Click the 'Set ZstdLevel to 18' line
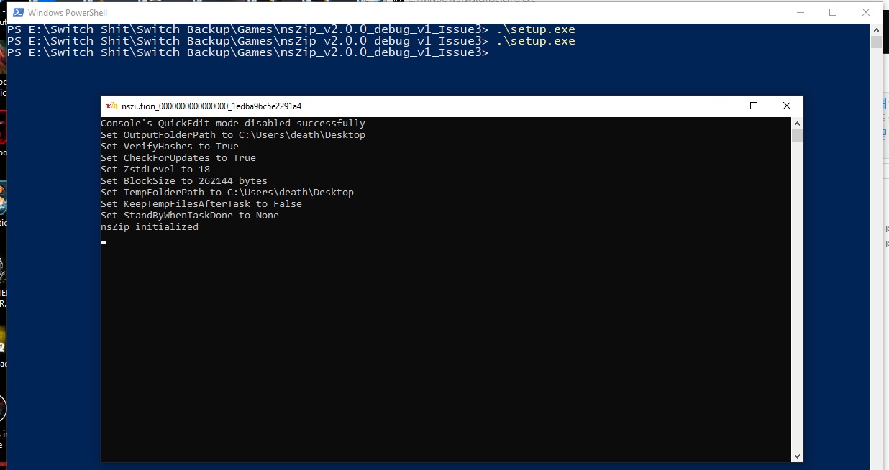889x470 pixels. [155, 170]
